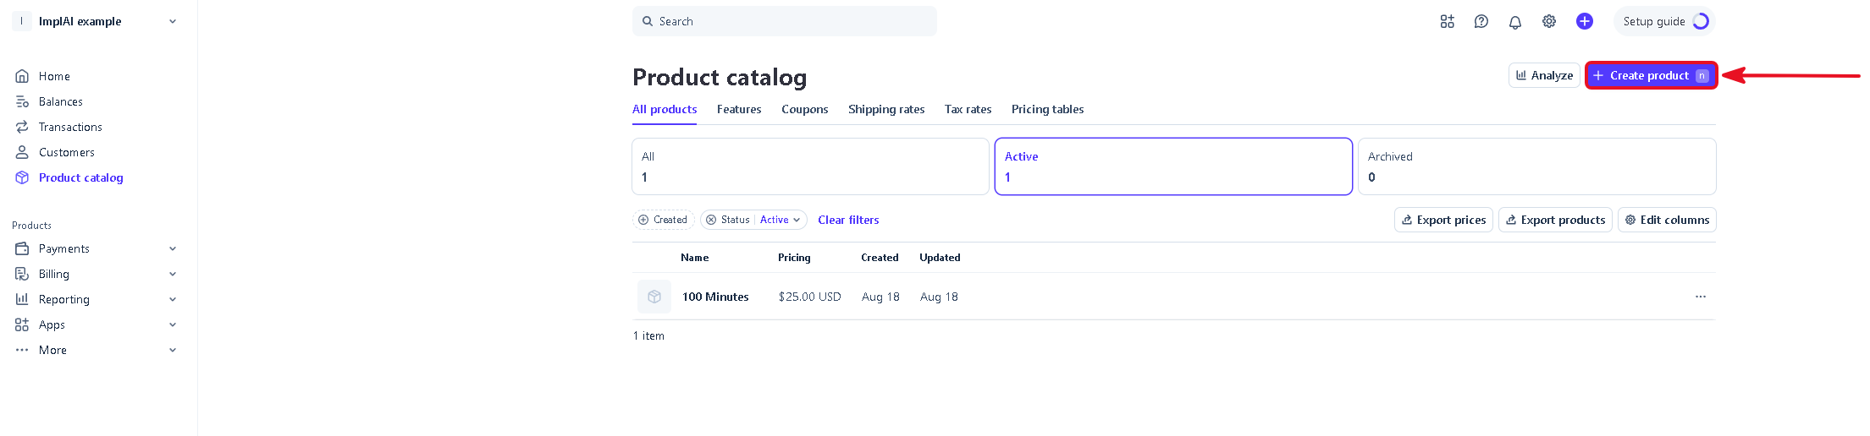Remove Status filter using its x icon
1870x436 pixels.
[711, 220]
